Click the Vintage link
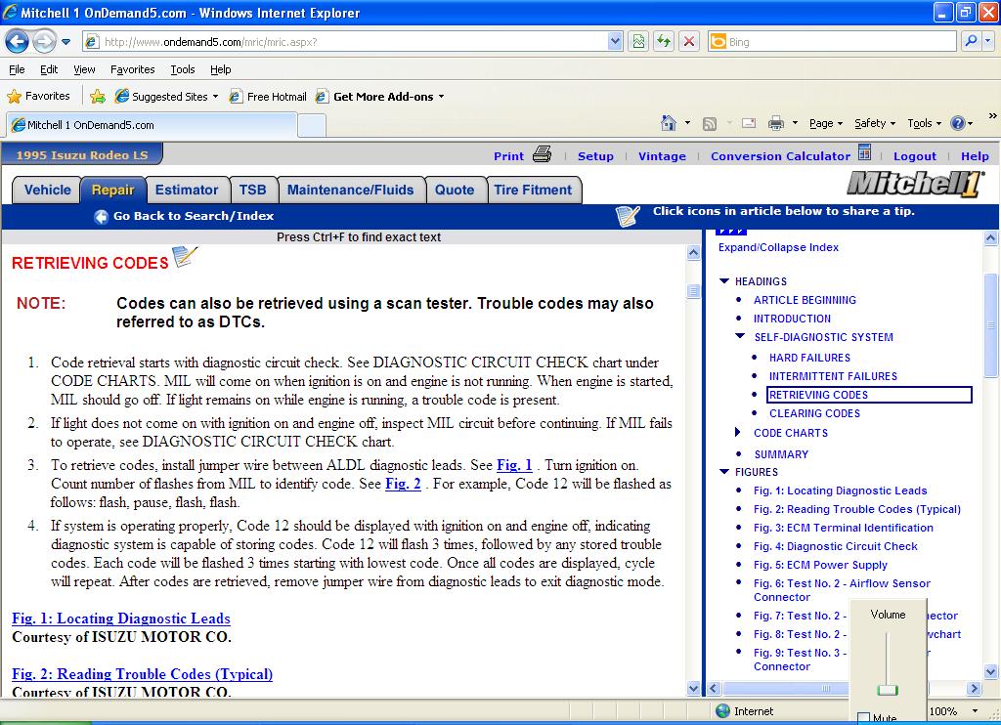This screenshot has height=725, width=1001. (662, 156)
